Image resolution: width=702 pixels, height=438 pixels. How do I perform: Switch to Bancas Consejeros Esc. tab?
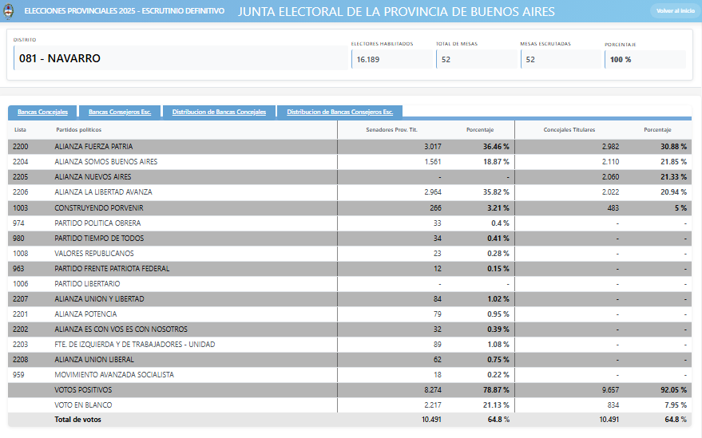[120, 112]
